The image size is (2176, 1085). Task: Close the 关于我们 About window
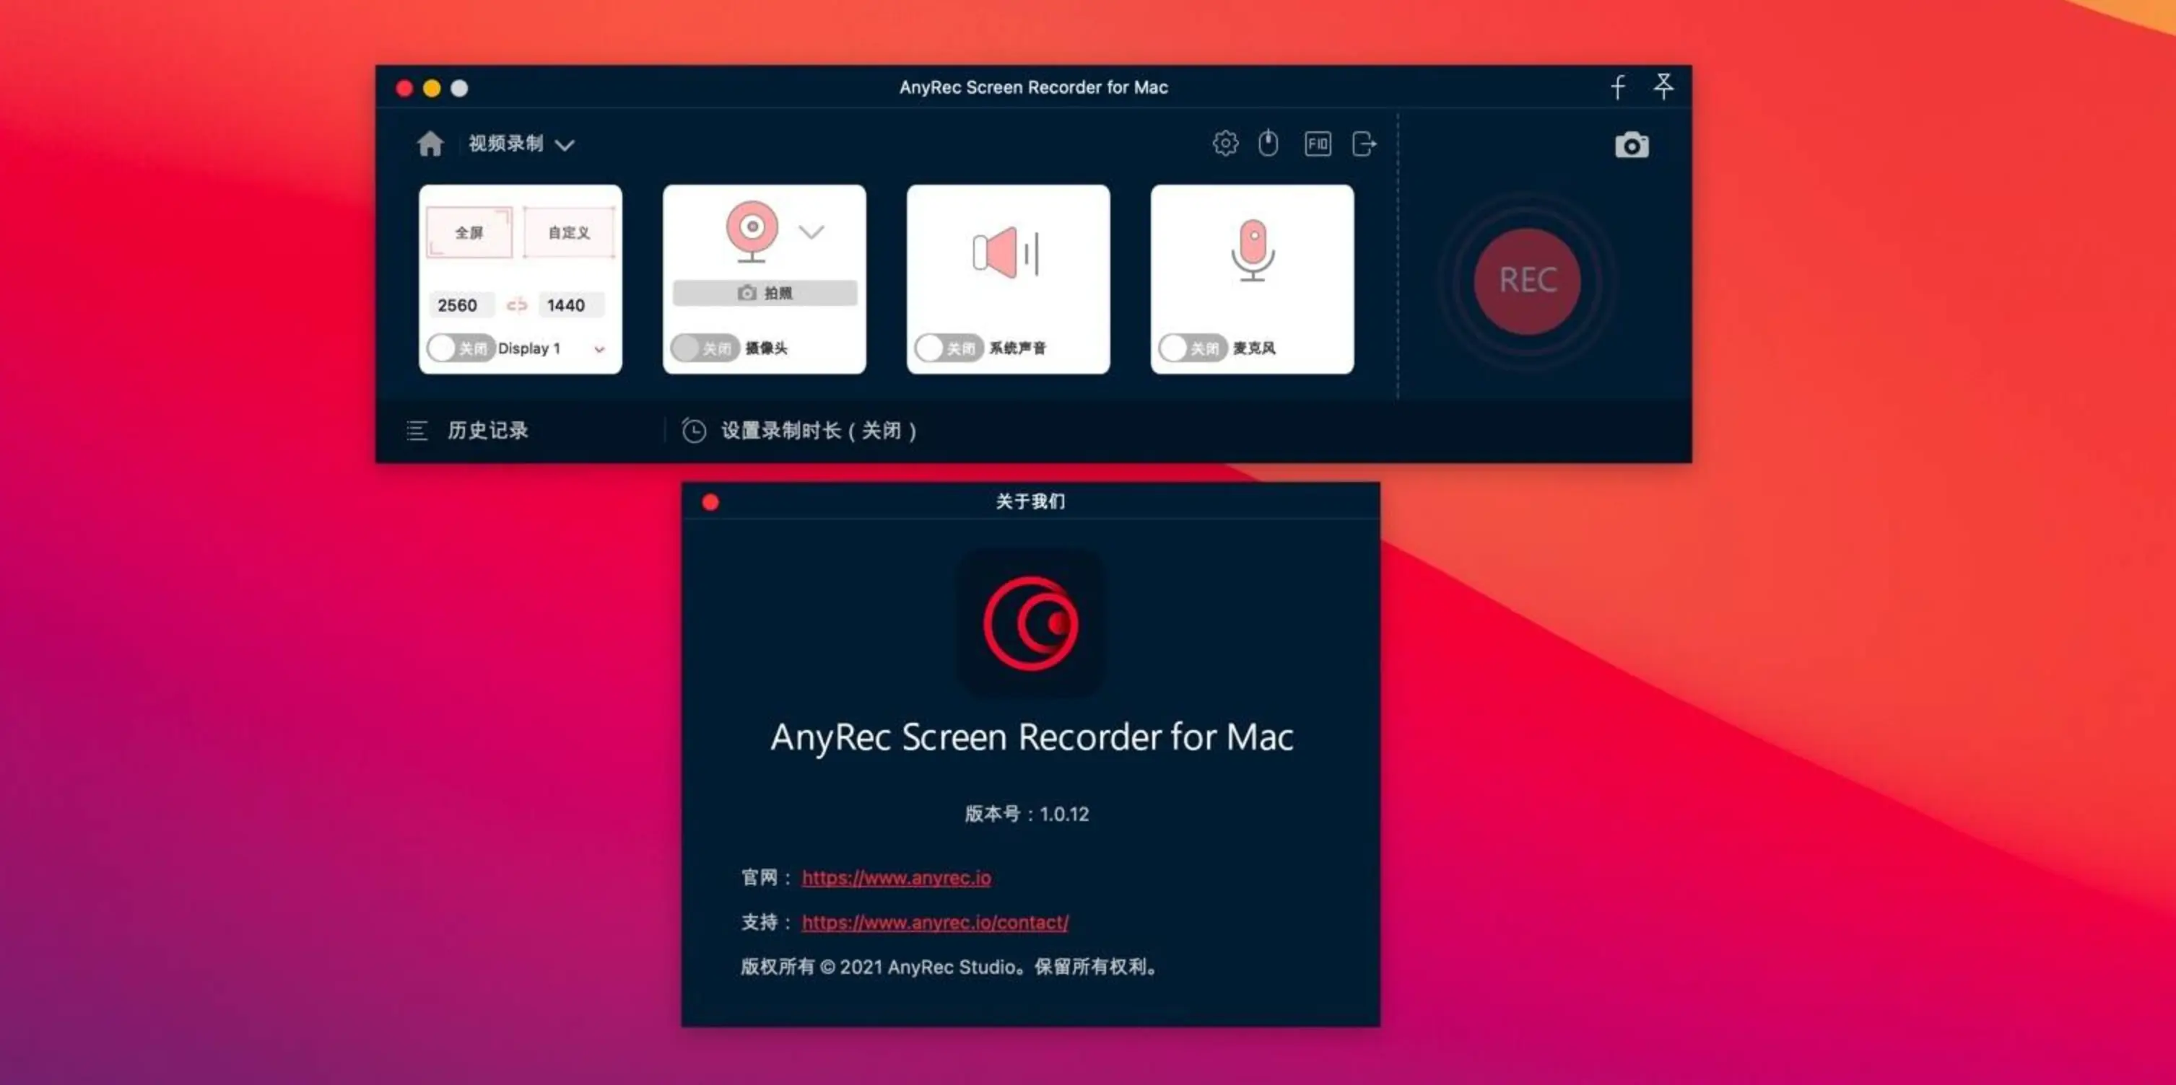click(x=710, y=502)
